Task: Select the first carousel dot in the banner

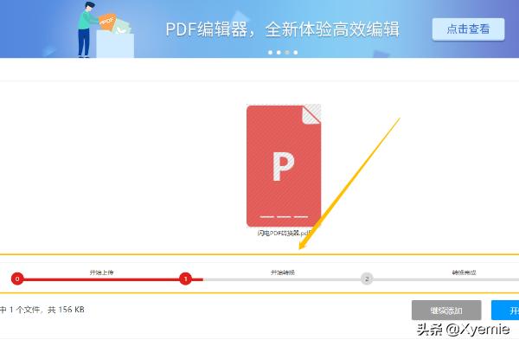Action: click(270, 53)
